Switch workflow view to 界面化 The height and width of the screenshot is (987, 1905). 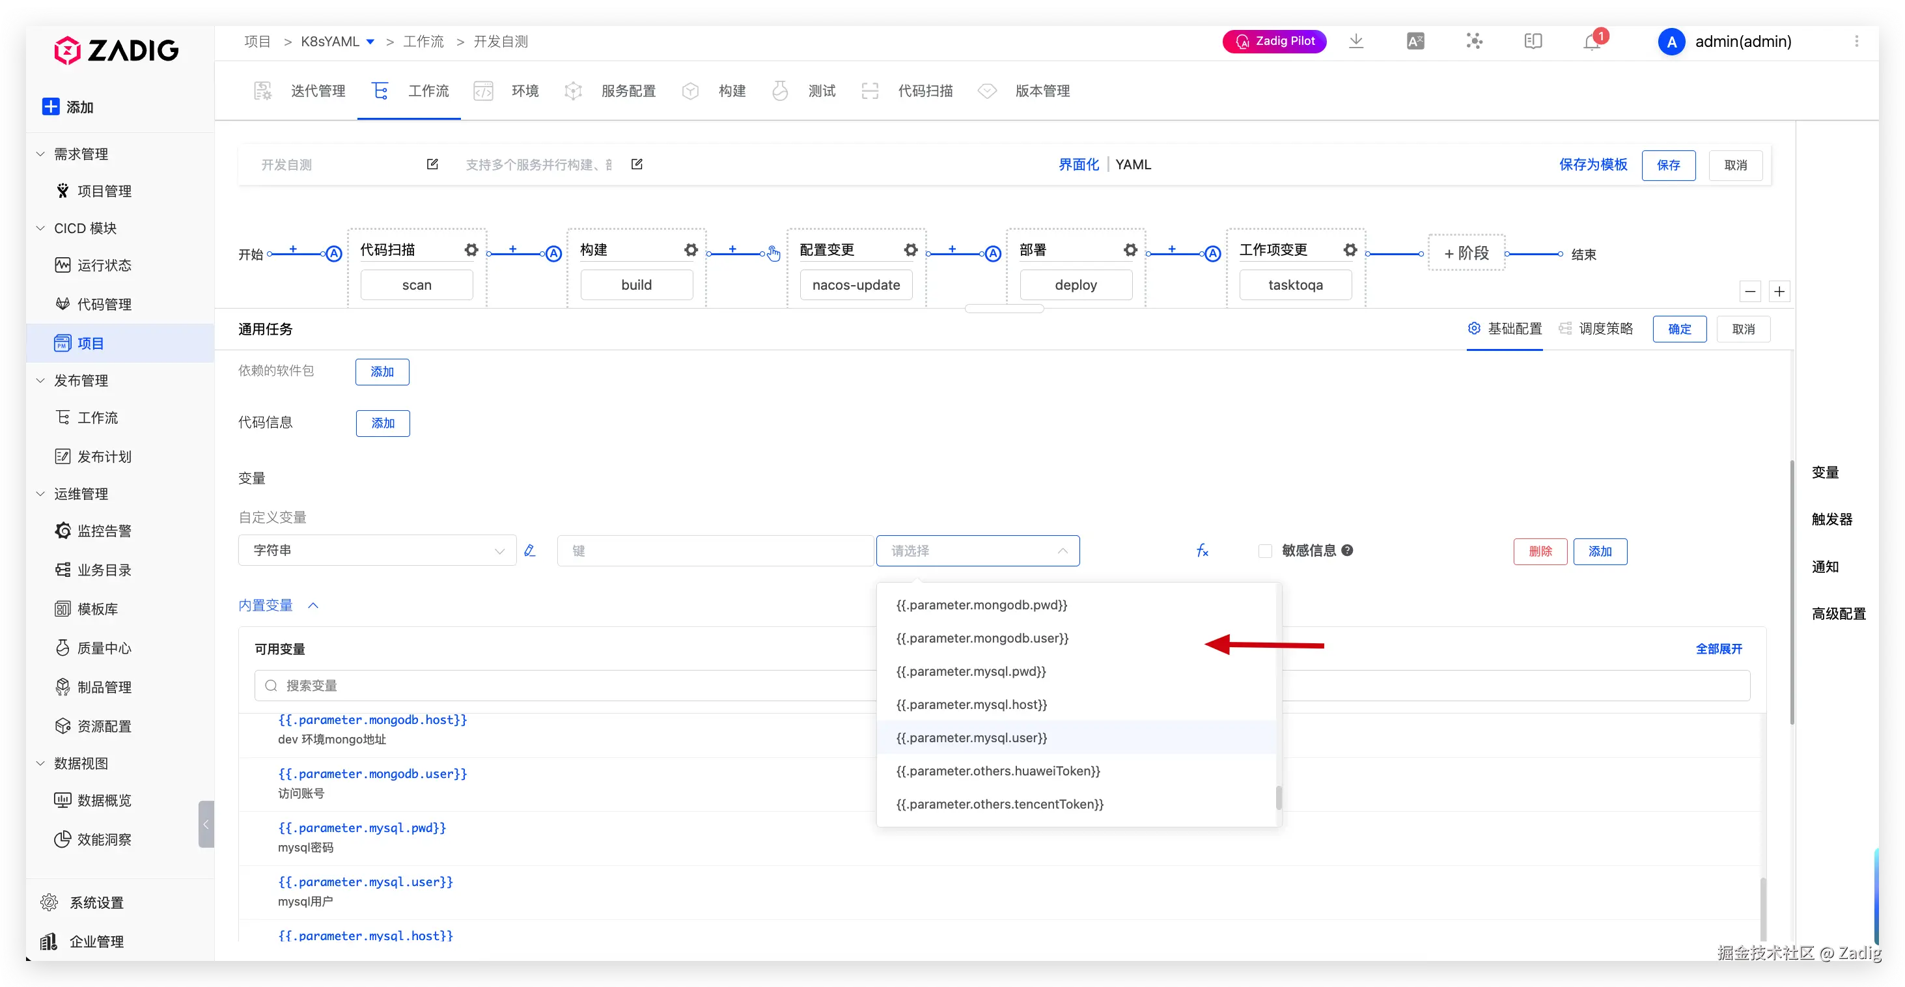click(1079, 164)
